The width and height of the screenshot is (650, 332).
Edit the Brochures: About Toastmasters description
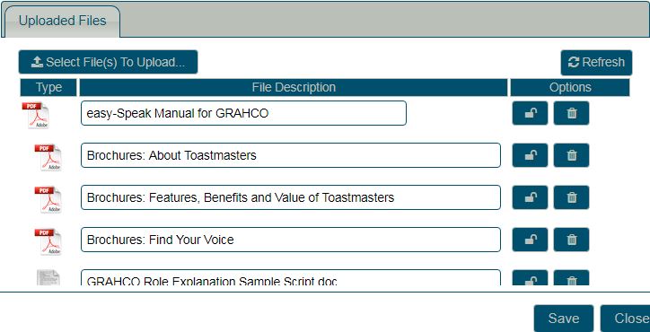pos(291,155)
